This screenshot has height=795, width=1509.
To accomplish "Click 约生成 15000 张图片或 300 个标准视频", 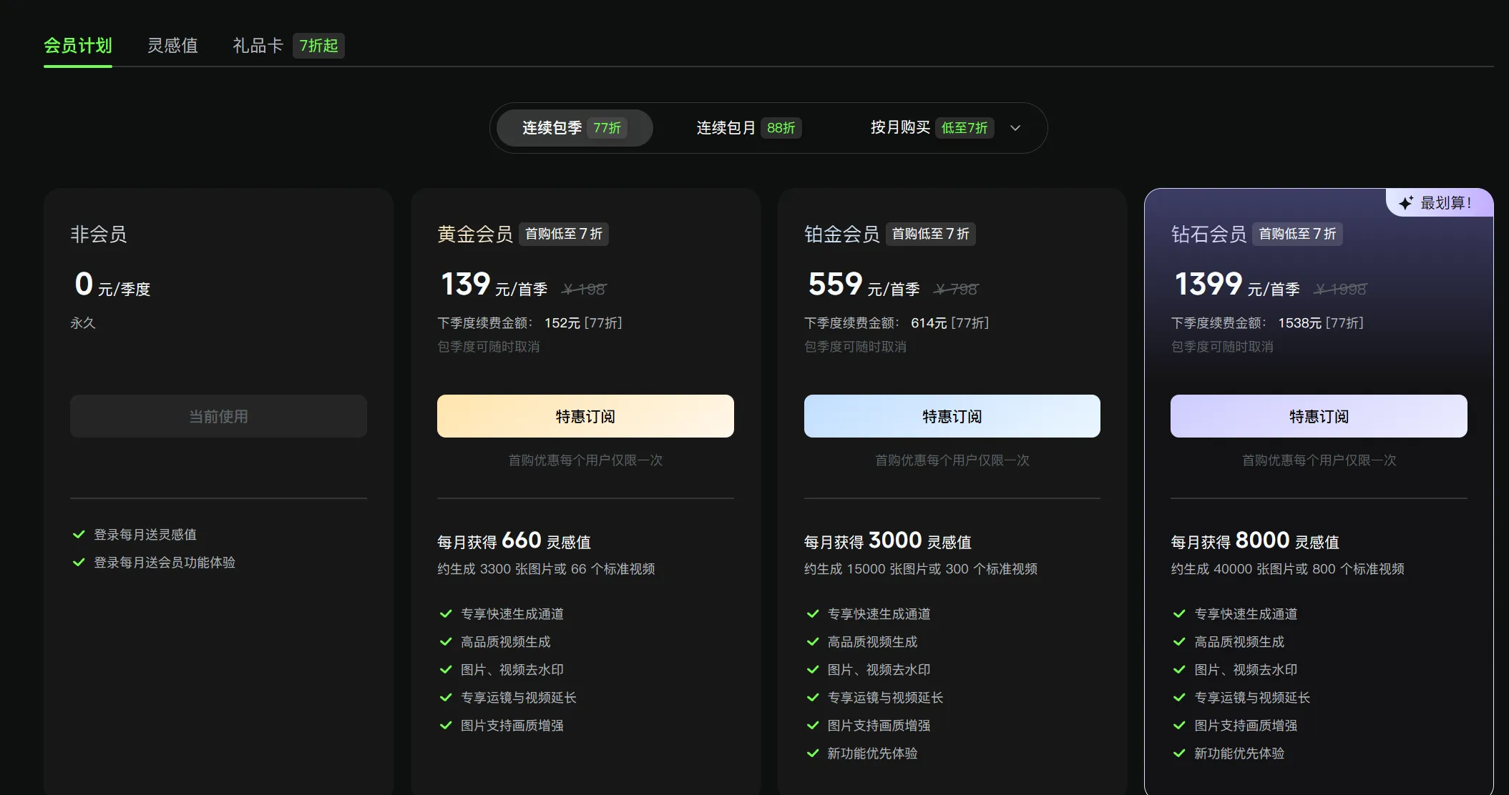I will (x=921, y=569).
